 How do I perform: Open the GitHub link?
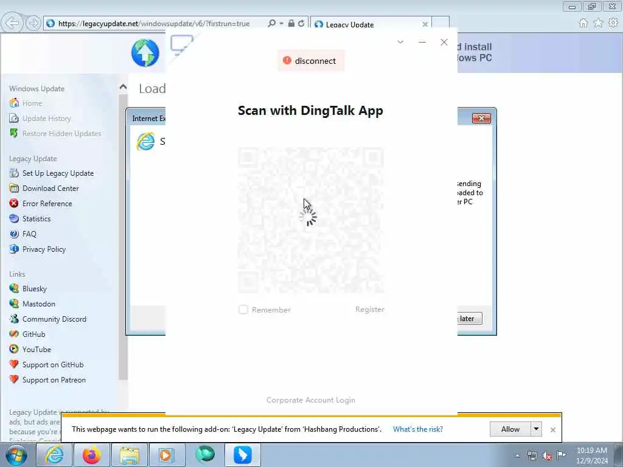coord(34,334)
